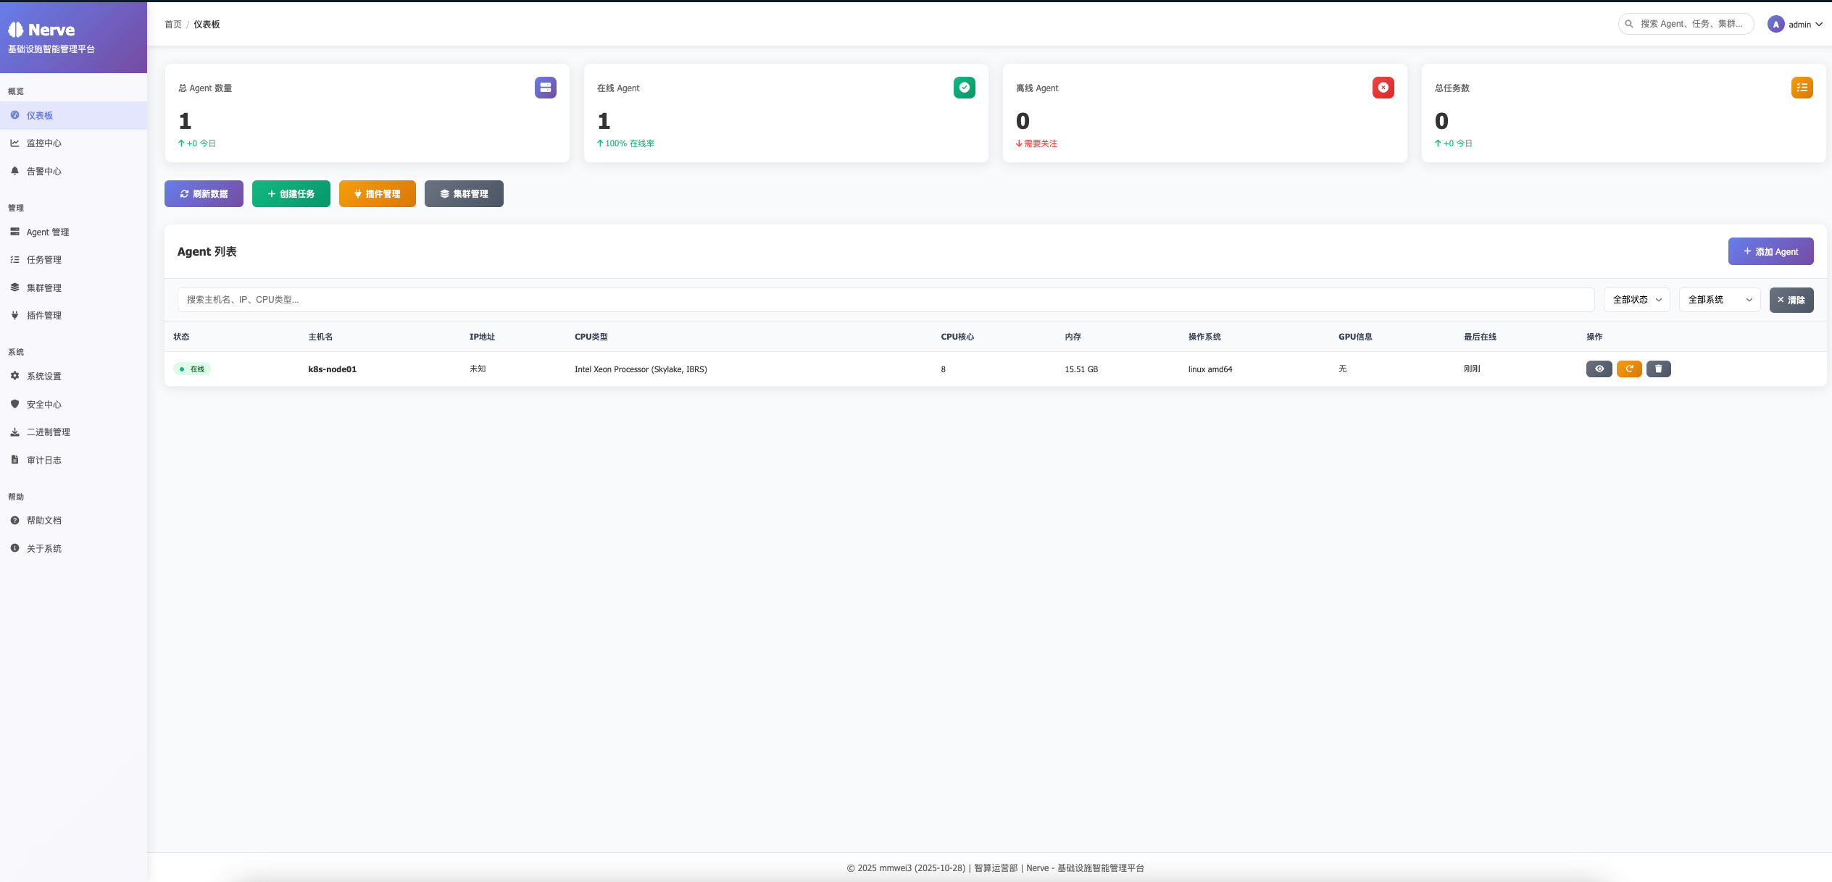Click the trash delete icon for k8s-node01
The image size is (1832, 882).
click(1658, 369)
